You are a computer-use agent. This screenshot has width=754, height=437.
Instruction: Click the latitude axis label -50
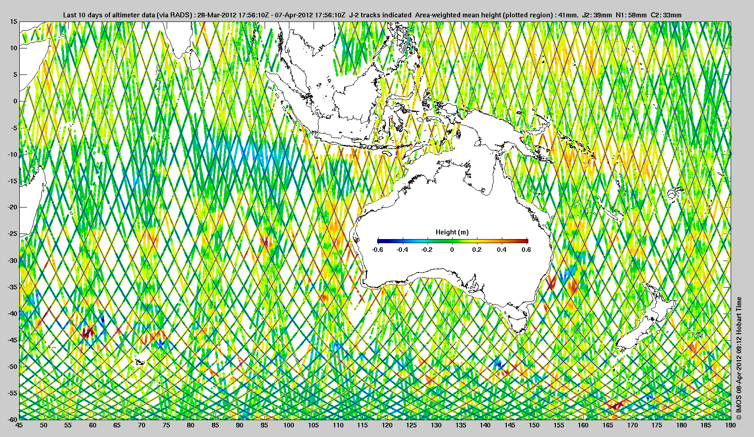point(12,366)
